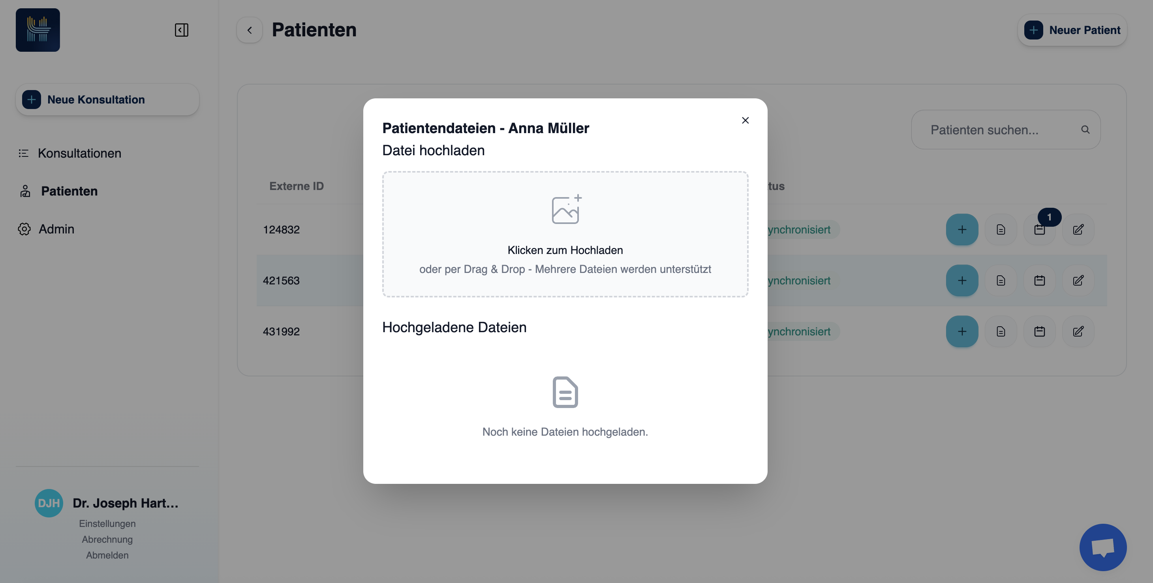Screen dimensions: 1153x583
Task: Go to Admin in the sidebar
Action: (x=56, y=229)
